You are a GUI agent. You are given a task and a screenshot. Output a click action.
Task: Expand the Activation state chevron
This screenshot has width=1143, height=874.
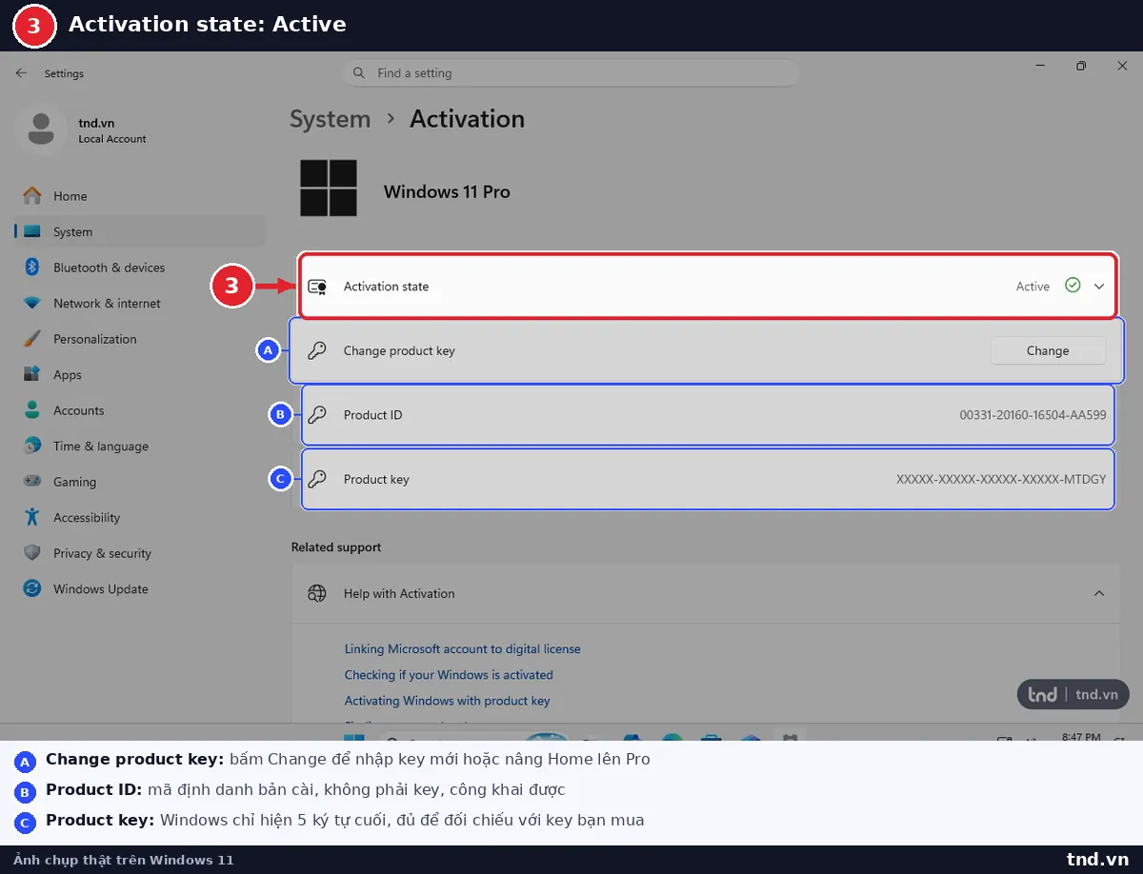pyautogui.click(x=1099, y=286)
